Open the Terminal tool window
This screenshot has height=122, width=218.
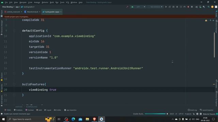[x=30, y=110]
